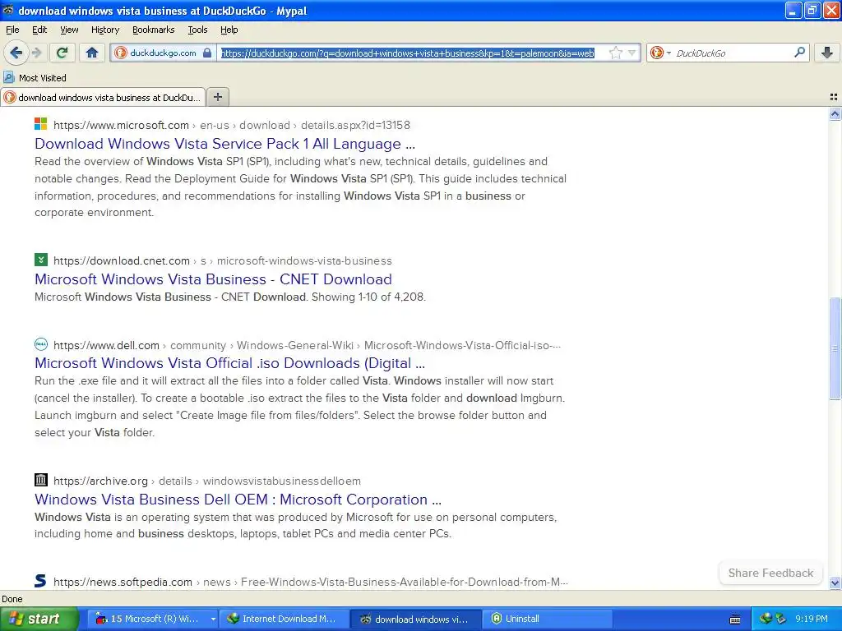
Task: Click the Mypal raccoon title bar icon
Action: pyautogui.click(x=8, y=10)
